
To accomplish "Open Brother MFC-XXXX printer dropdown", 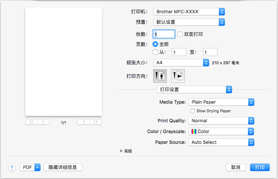I will tap(189, 11).
